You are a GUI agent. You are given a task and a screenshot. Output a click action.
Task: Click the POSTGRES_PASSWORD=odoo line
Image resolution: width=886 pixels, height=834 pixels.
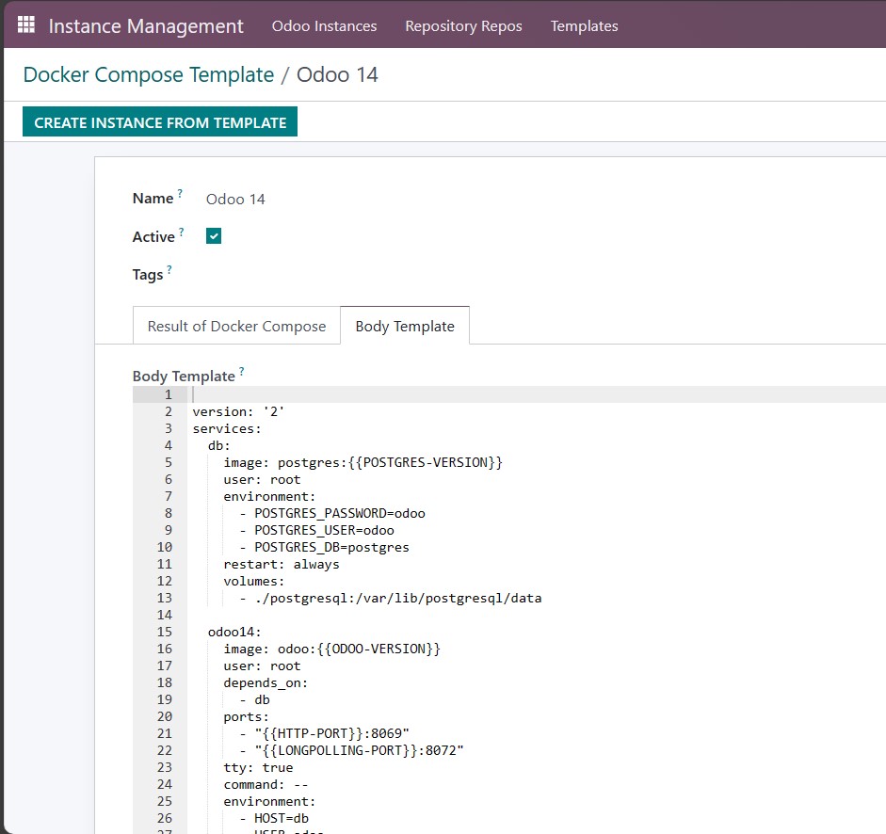[332, 513]
